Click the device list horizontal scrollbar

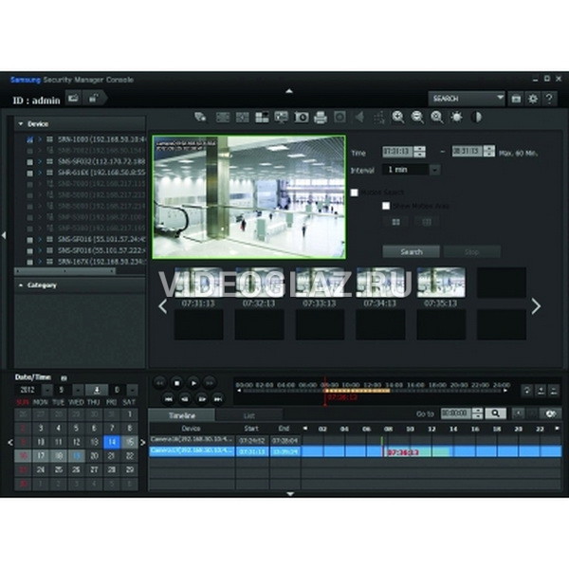pos(65,271)
